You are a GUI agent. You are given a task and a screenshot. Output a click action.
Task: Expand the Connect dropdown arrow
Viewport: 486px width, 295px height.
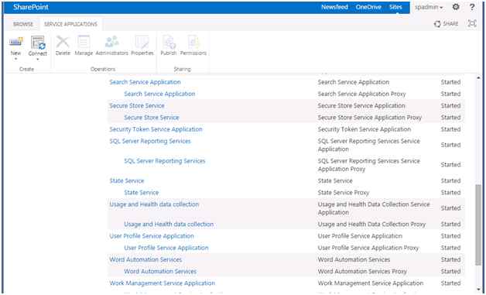[37, 59]
